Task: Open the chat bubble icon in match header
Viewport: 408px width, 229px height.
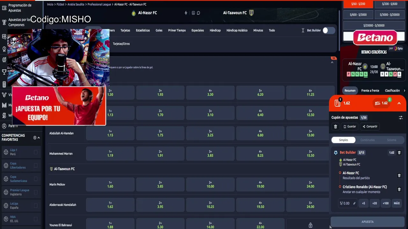Action: point(198,13)
